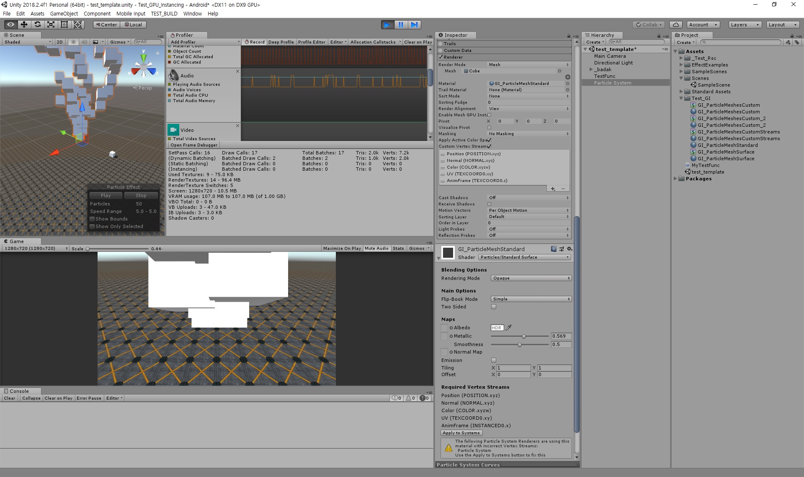Adjust the Metallic slider
This screenshot has height=477, width=804.
click(x=519, y=336)
